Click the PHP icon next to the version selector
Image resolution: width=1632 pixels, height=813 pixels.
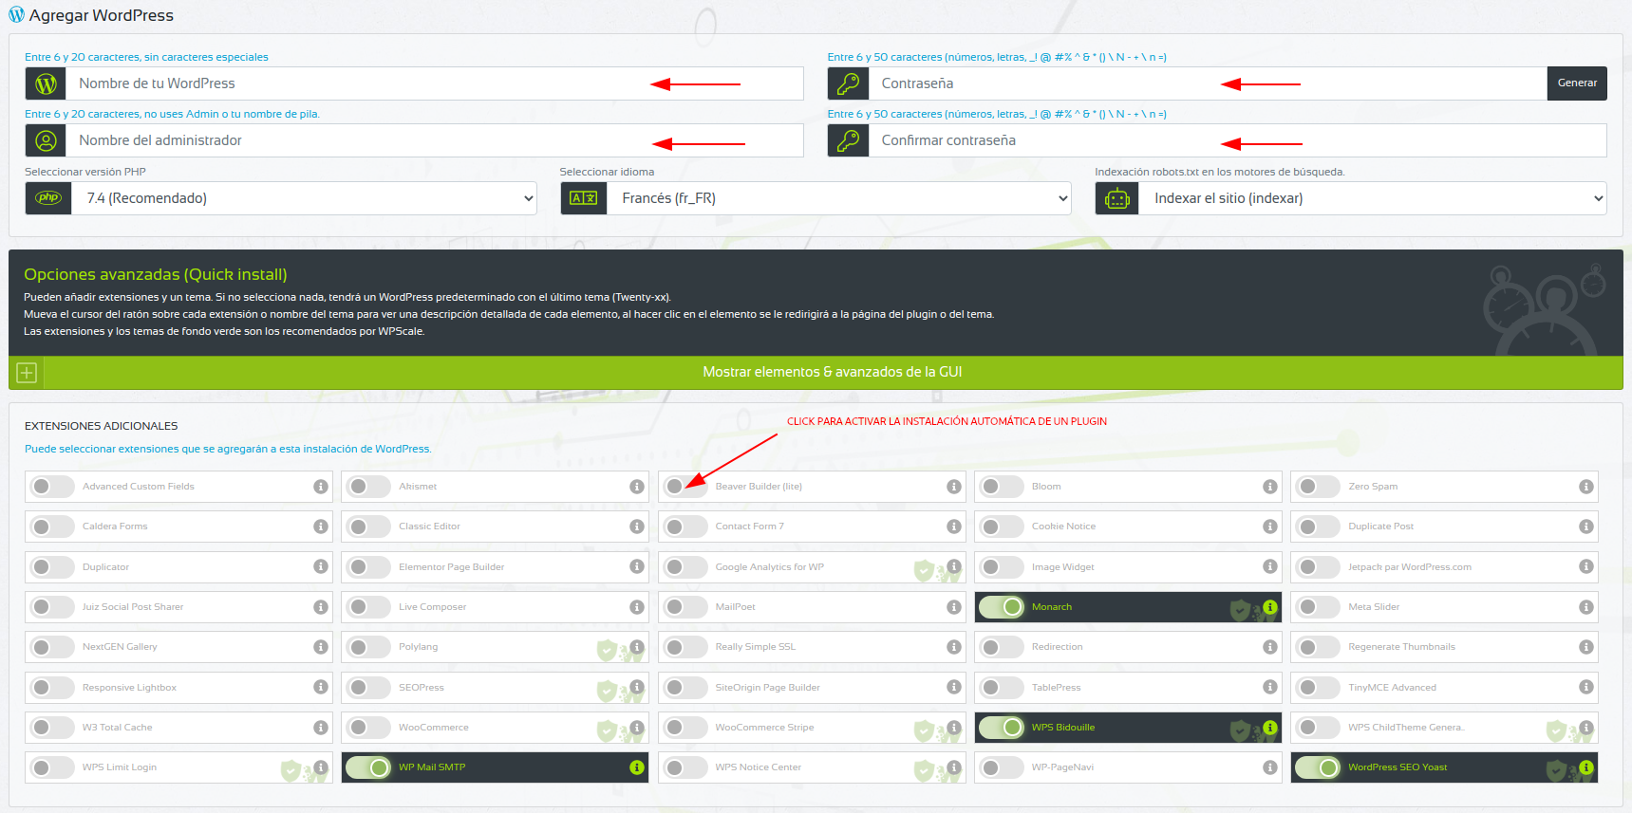[48, 198]
